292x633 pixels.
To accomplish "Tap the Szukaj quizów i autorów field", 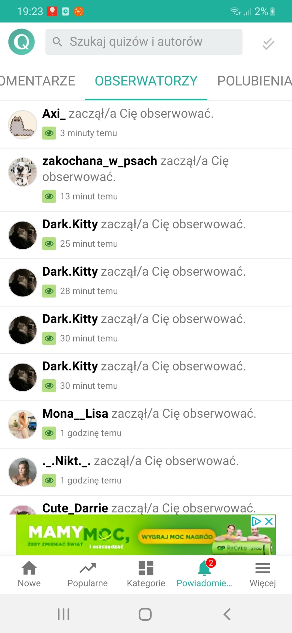I will pos(144,42).
